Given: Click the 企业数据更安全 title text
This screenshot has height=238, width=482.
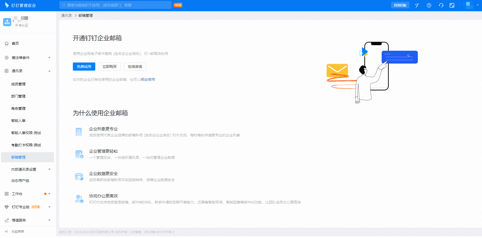Looking at the screenshot, I should (103, 173).
